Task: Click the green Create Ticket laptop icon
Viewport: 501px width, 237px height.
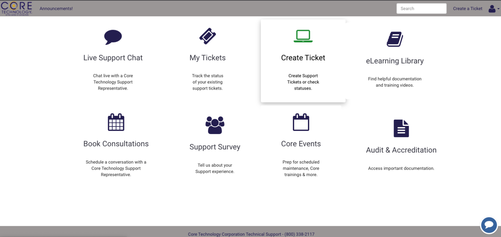Action: pyautogui.click(x=303, y=36)
